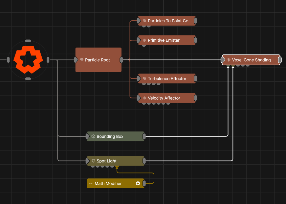
Task: Click the output port of Bounding Box node
Action: point(144,136)
